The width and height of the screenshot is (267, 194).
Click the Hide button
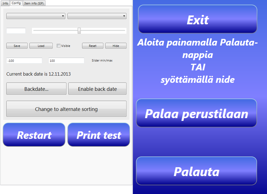[116, 46]
